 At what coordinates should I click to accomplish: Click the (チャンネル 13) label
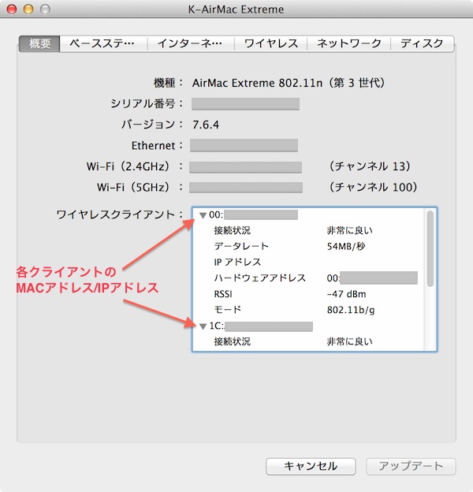[370, 166]
